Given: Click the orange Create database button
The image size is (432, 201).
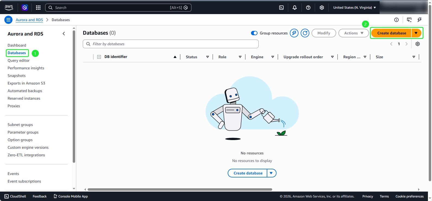Looking at the screenshot, I should [391, 33].
